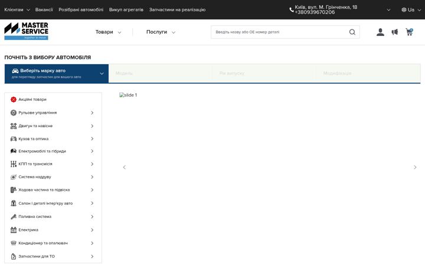This screenshot has height=265, width=425.
Task: Select the Рік випуску field
Action: click(264, 73)
